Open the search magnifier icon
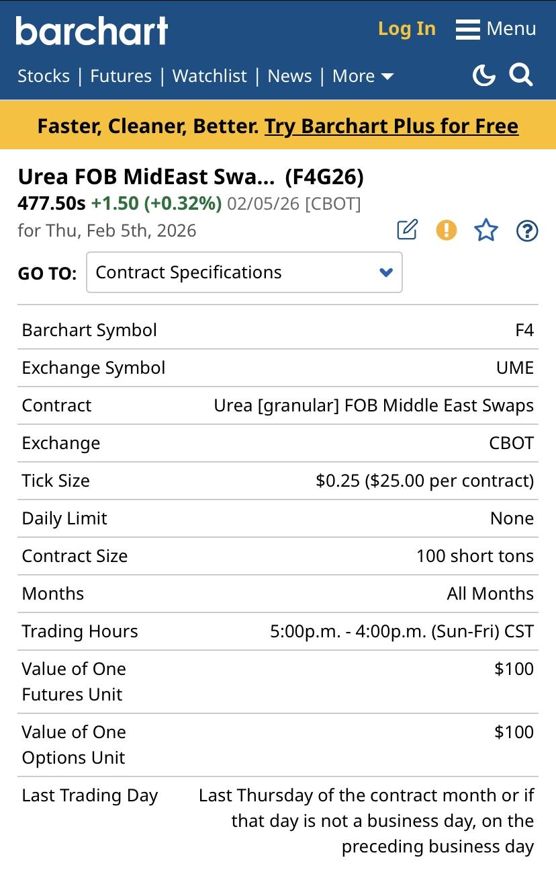 (521, 75)
